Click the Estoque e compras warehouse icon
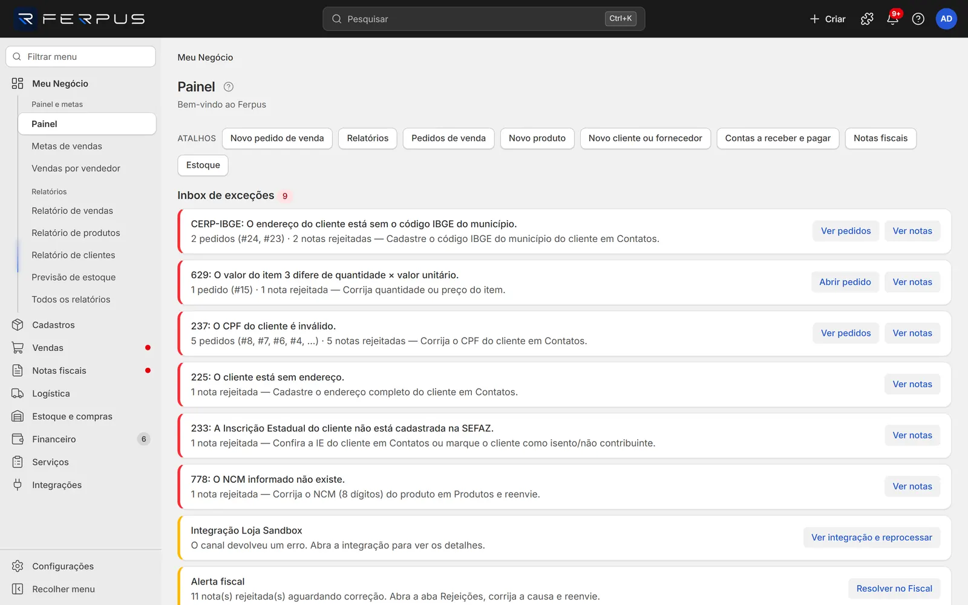The height and width of the screenshot is (605, 968). [18, 416]
